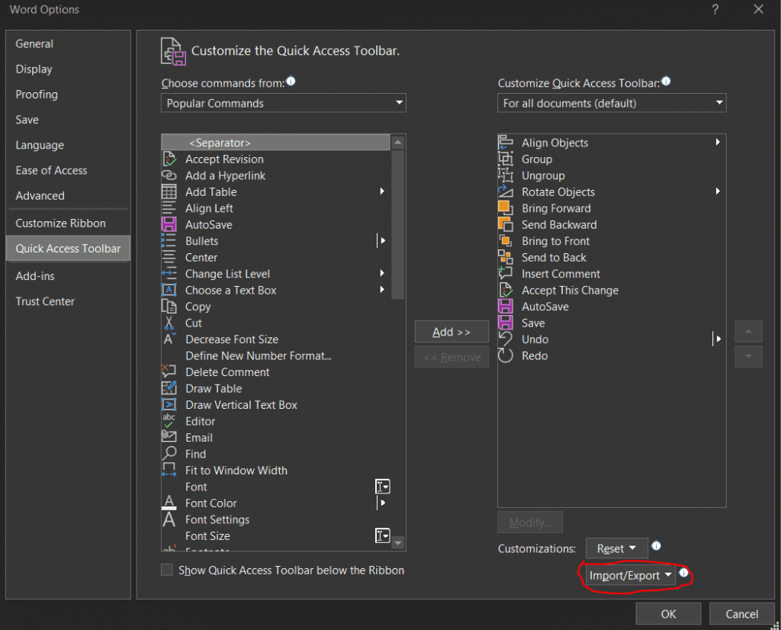
Task: Click the Copy command icon
Action: tap(169, 307)
